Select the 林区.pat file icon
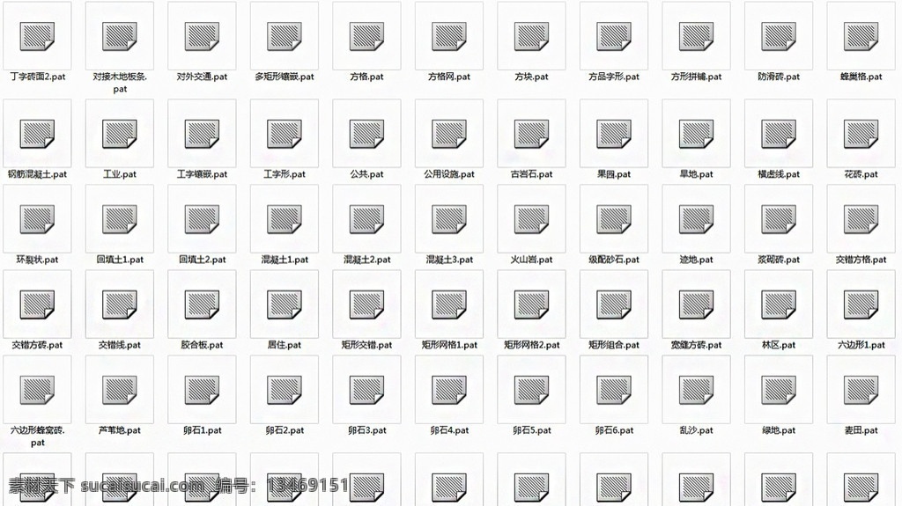The width and height of the screenshot is (902, 506). (779, 304)
